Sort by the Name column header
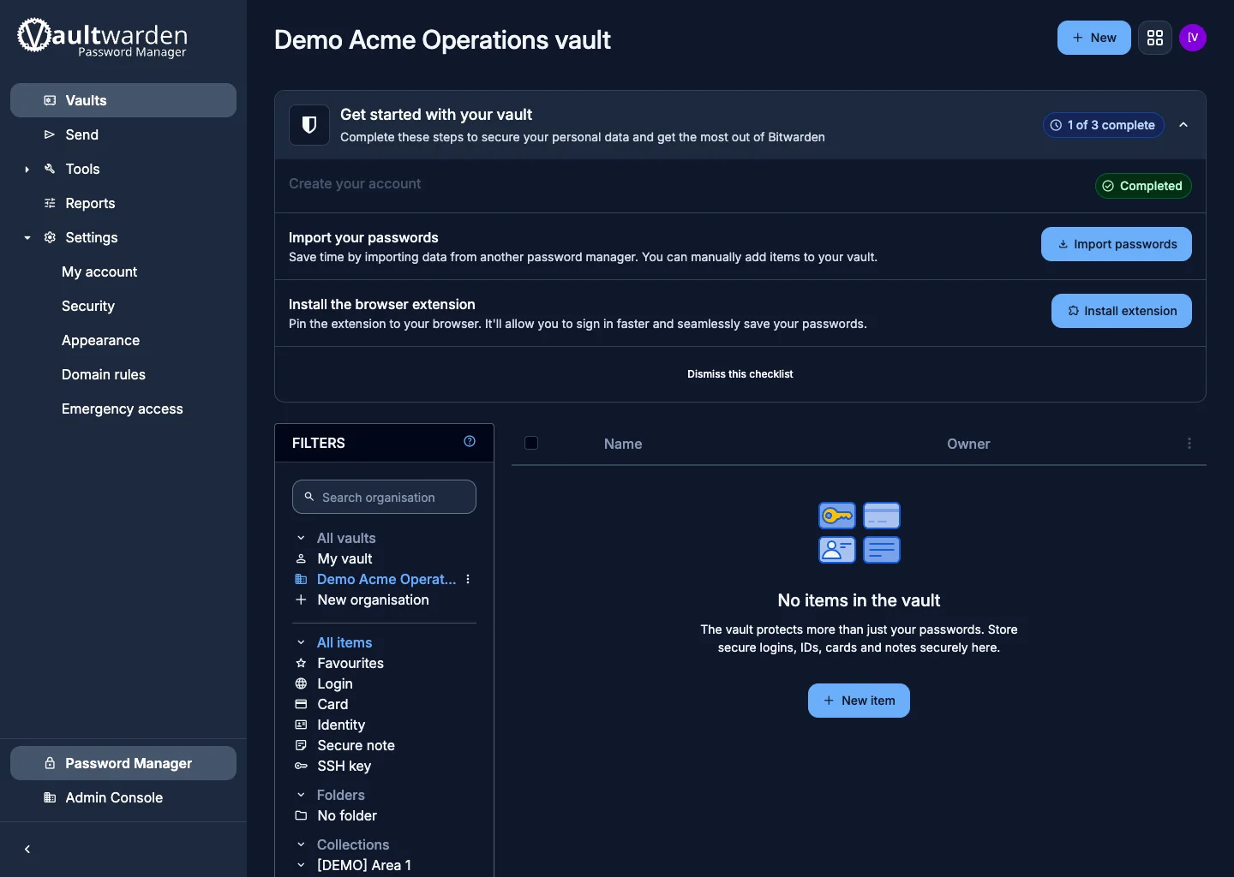The height and width of the screenshot is (877, 1234). pyautogui.click(x=623, y=444)
